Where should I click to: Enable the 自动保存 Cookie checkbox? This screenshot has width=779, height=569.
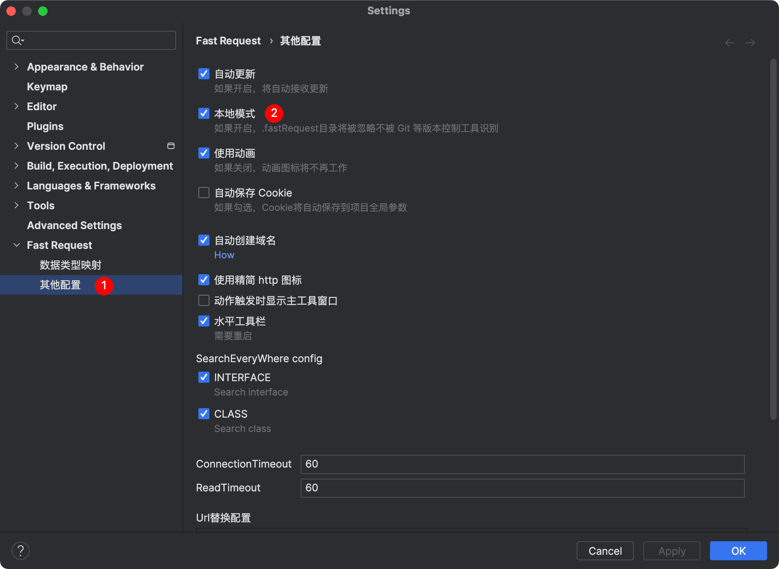tap(204, 193)
